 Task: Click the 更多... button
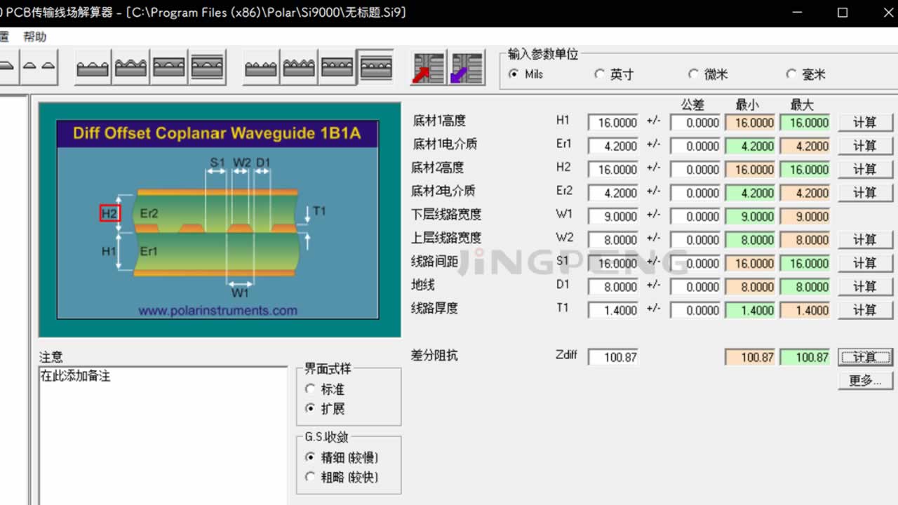click(865, 380)
